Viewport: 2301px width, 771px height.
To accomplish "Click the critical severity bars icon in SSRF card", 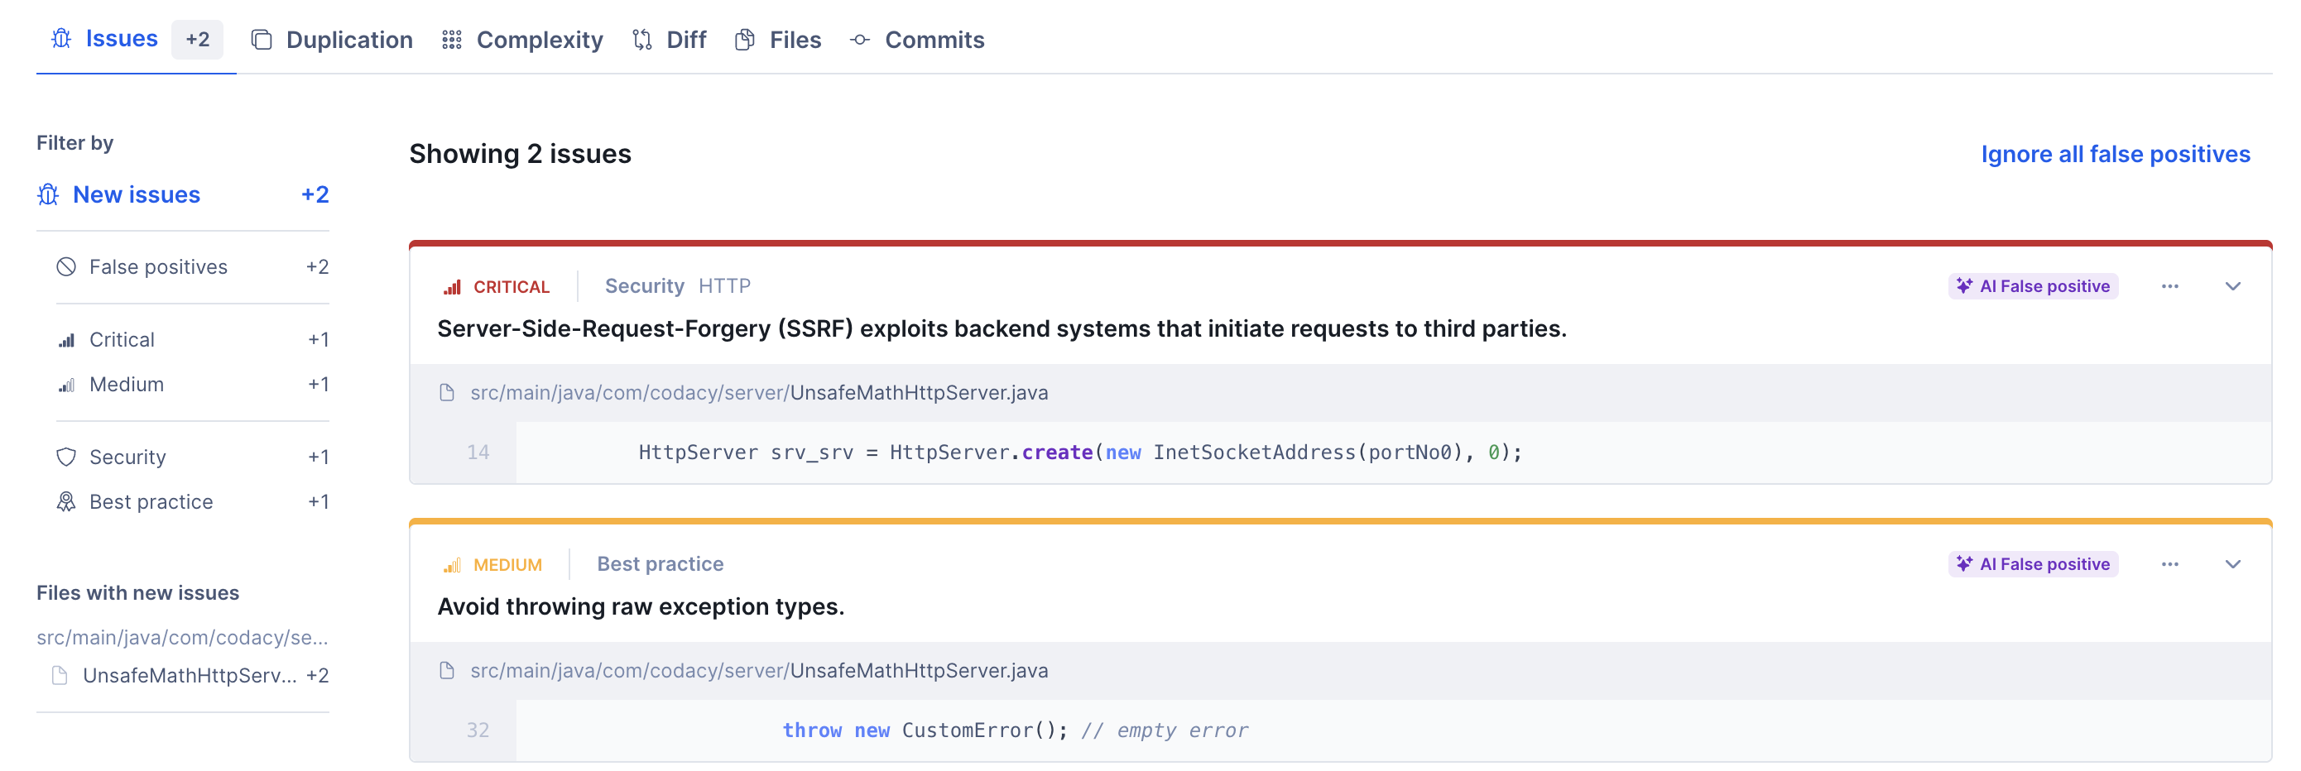I will 452,286.
